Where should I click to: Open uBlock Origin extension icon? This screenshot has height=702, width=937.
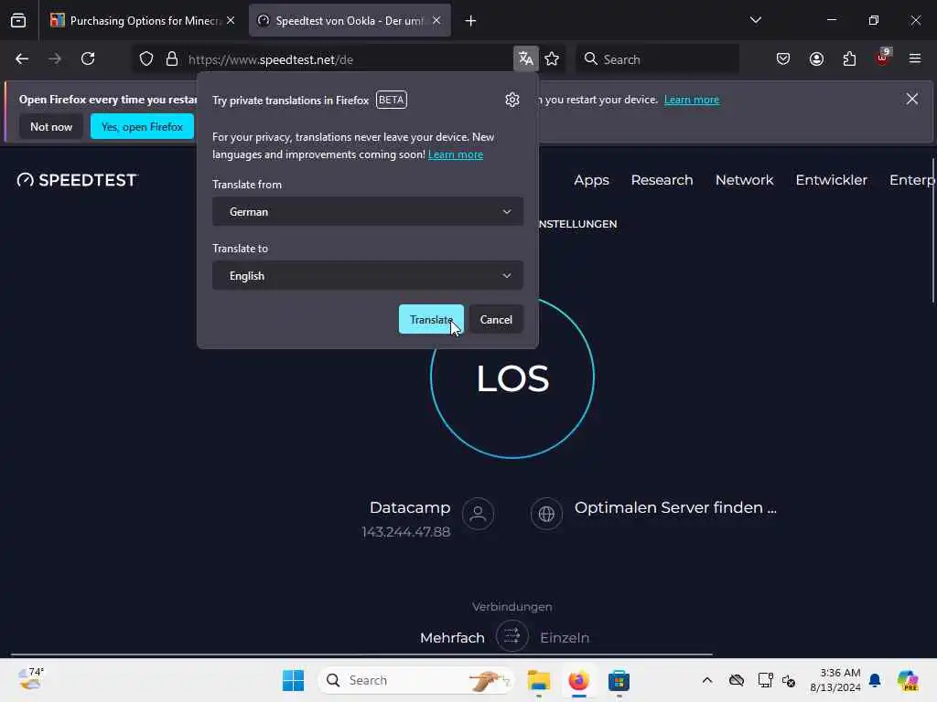pos(883,58)
